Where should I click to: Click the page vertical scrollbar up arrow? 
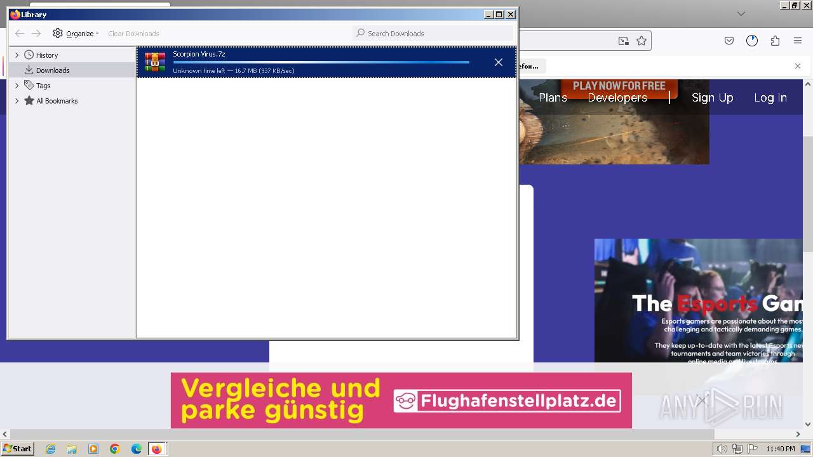[808, 84]
